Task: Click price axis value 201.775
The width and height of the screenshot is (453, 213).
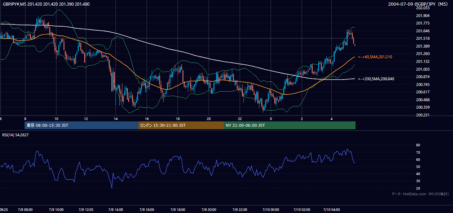Action: point(422,23)
